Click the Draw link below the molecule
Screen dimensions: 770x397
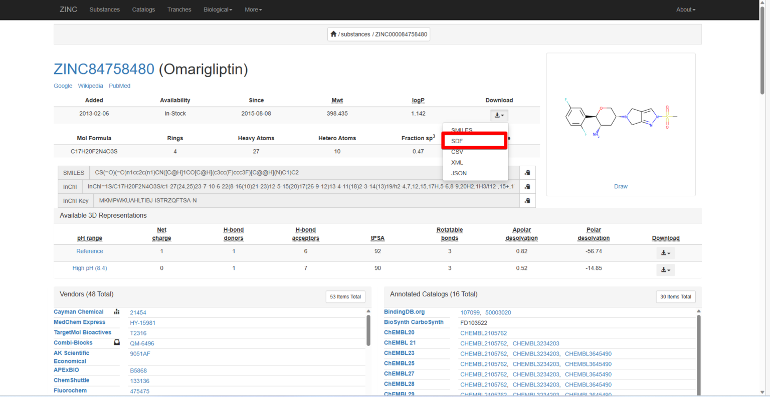click(621, 186)
